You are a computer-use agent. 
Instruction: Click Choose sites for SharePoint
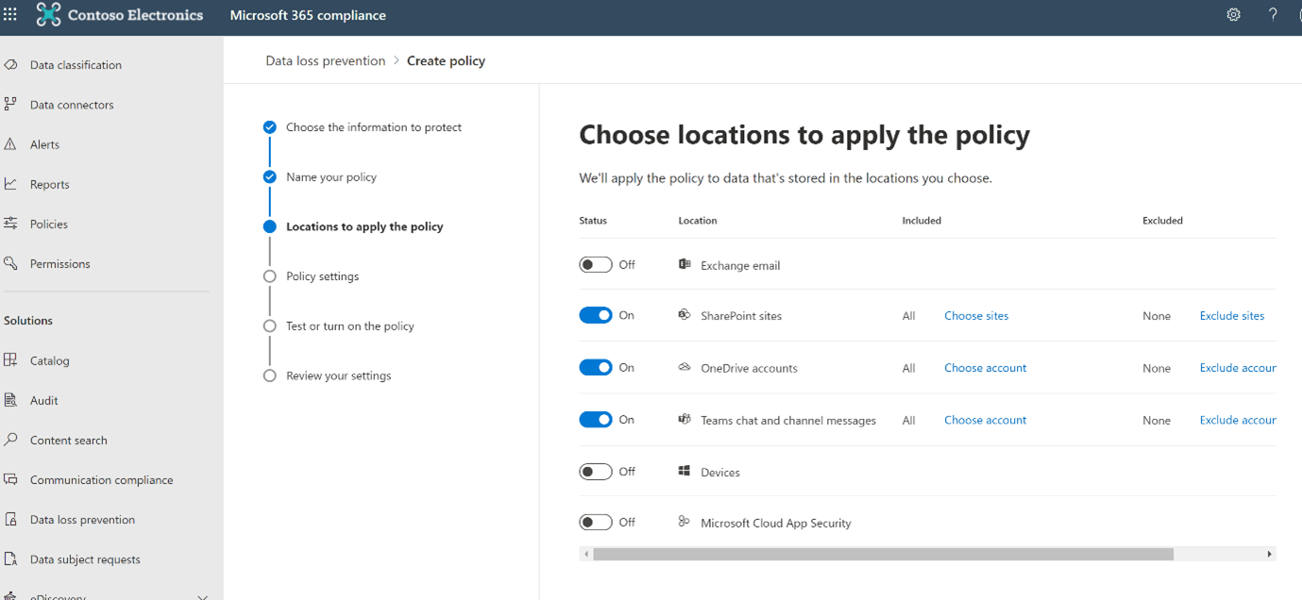pyautogui.click(x=976, y=316)
